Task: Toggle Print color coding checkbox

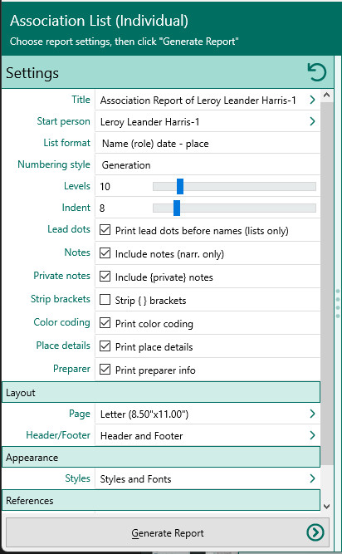Action: pos(105,323)
